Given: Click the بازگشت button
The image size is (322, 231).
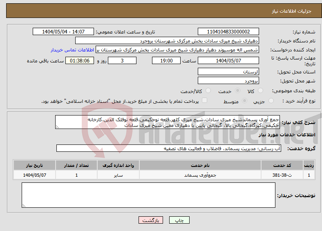Looking at the screenshot, I should coord(151,220).
